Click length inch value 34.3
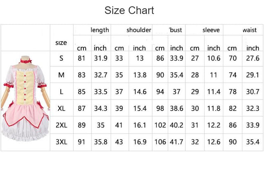The width and height of the screenshot is (264, 172). click(x=101, y=109)
